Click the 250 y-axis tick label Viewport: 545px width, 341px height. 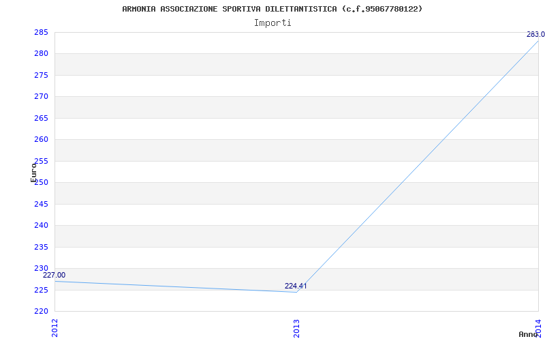point(42,182)
